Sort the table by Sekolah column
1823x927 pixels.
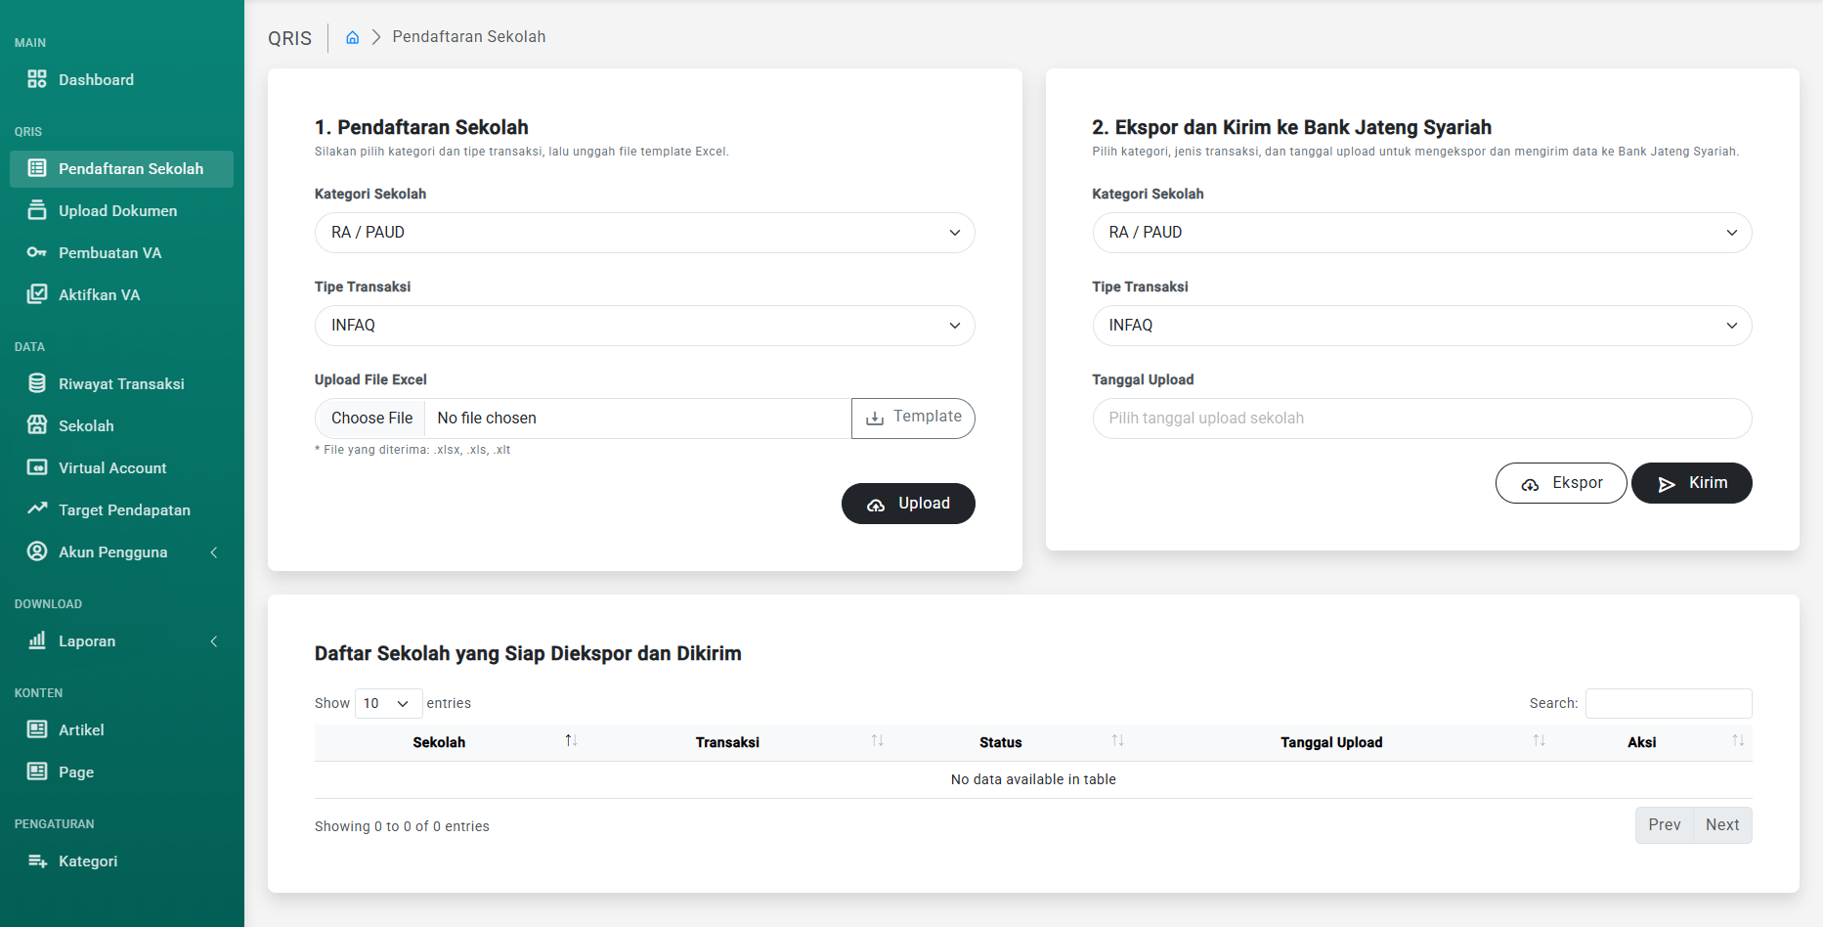[x=440, y=742]
